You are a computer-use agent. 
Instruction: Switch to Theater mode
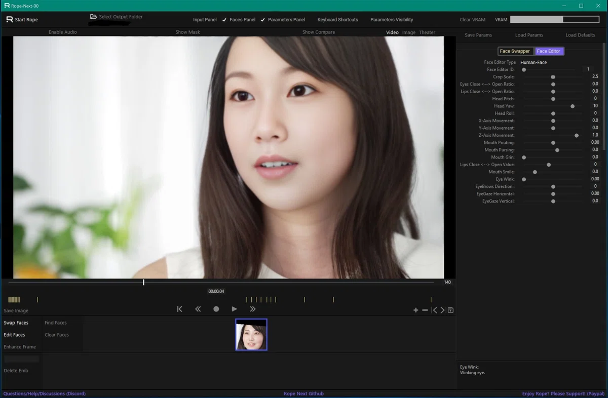pos(427,32)
